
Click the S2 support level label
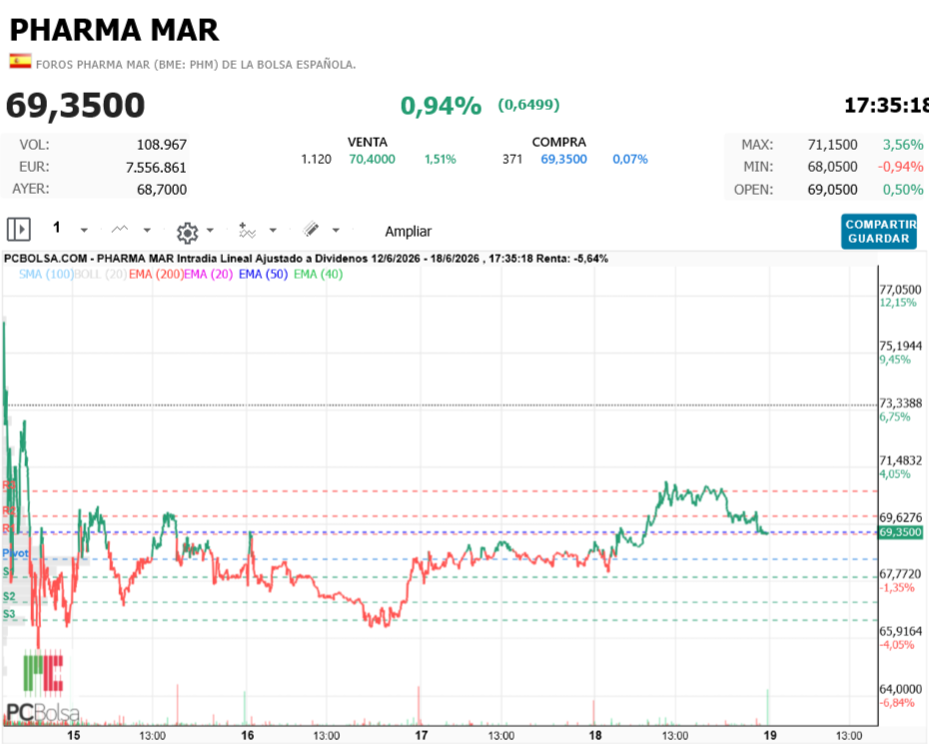point(9,596)
